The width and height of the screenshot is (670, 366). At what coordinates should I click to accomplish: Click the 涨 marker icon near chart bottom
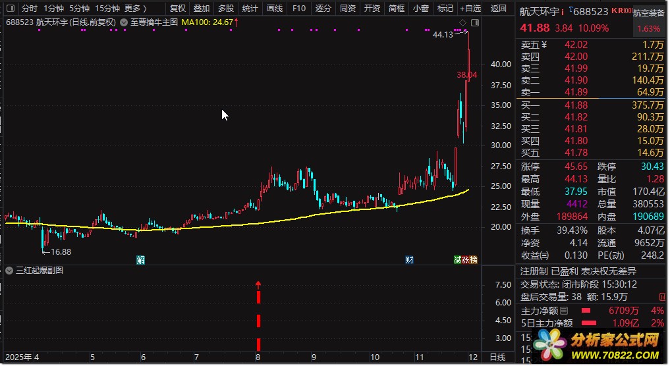(x=465, y=259)
